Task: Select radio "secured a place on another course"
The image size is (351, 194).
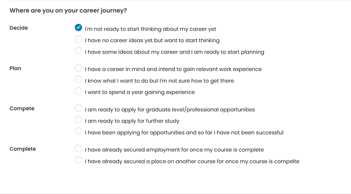Action: (x=78, y=160)
